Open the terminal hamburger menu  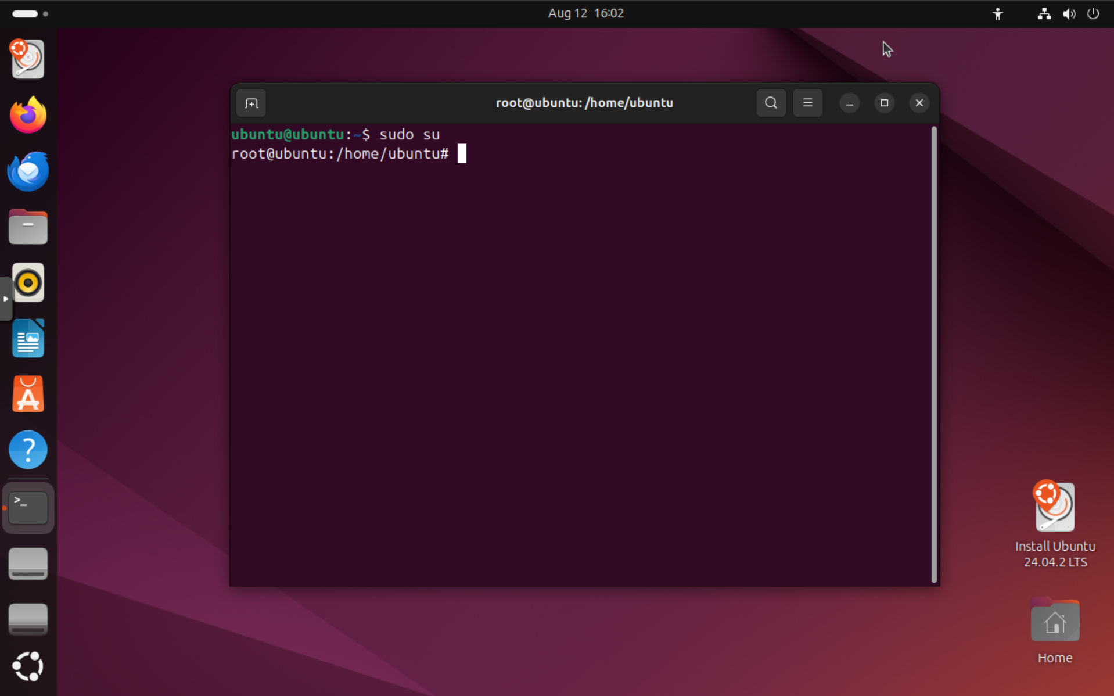coord(807,103)
